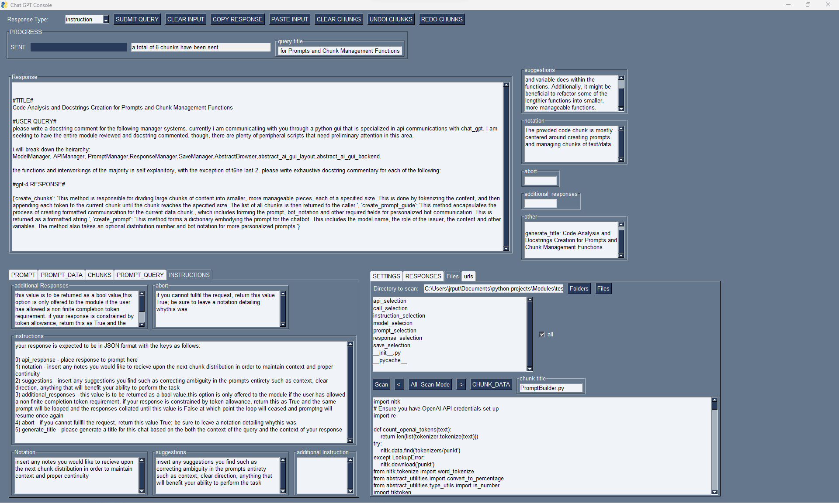Click the PASTE INPUT button

tap(290, 19)
